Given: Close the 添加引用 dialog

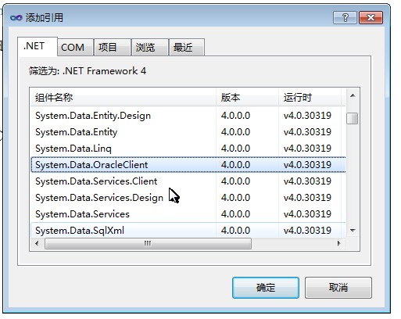Looking at the screenshot, I should pyautogui.click(x=371, y=18).
